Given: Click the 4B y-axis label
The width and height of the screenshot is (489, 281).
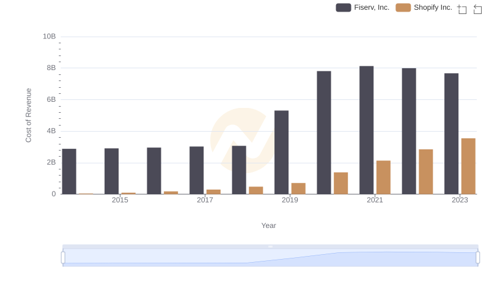Looking at the screenshot, I should (51, 131).
